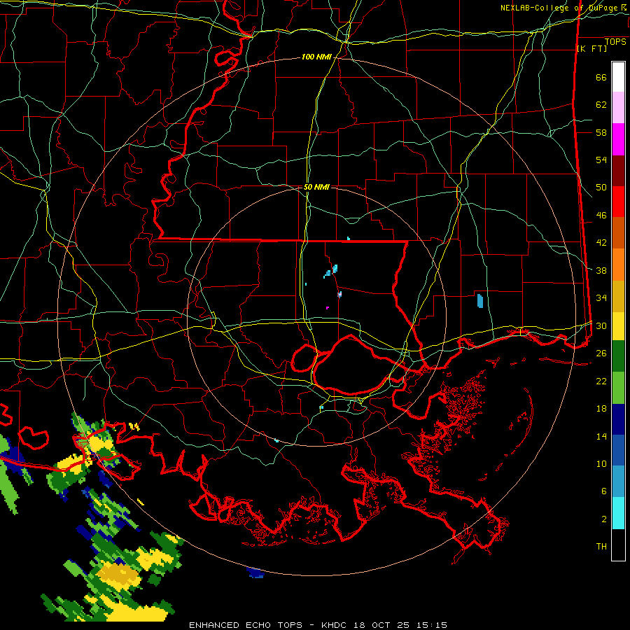Image resolution: width=630 pixels, height=630 pixels.
Task: Click the legend value 38
Action: 601,270
